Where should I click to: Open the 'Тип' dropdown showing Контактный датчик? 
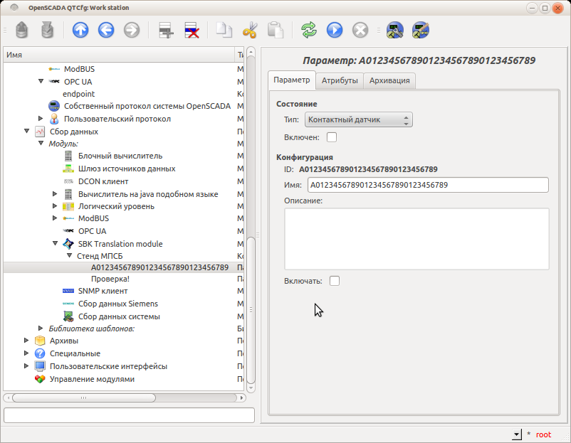(358, 119)
